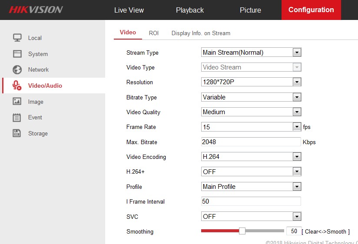
Task: Open Display Info. on Stream tab
Action: click(201, 33)
